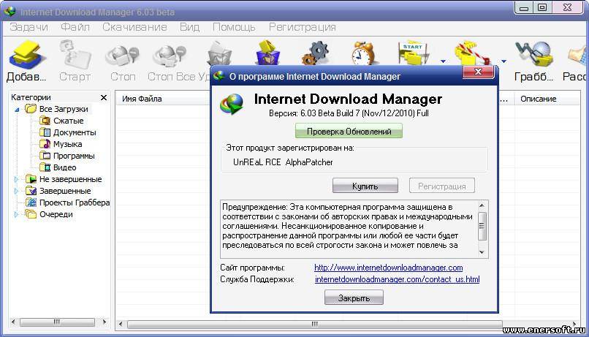This screenshot has height=337, width=589.
Task: Click the warning text scrollbar up arrow
Action: 482,205
